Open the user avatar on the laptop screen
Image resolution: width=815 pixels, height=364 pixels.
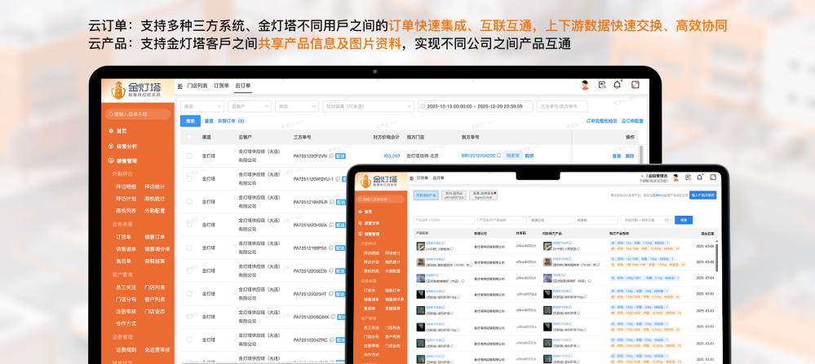coord(585,85)
